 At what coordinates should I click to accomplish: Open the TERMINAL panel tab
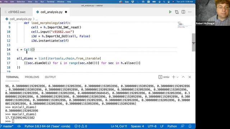[12, 77]
